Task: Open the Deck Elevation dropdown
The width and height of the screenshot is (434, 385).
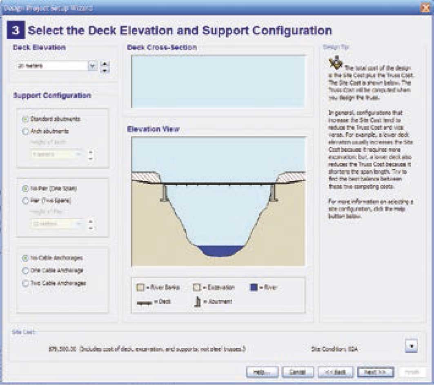Action: (x=92, y=65)
